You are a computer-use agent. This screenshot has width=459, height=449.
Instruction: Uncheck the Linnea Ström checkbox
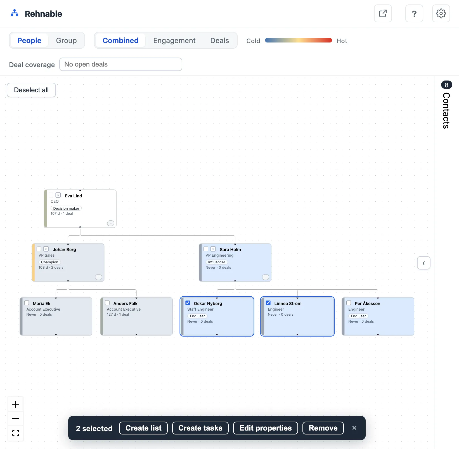[268, 303]
